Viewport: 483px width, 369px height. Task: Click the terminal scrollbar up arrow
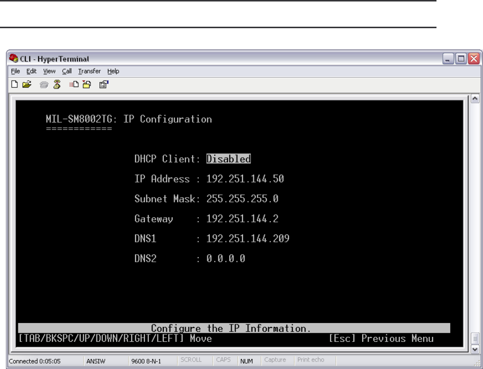tap(475, 98)
